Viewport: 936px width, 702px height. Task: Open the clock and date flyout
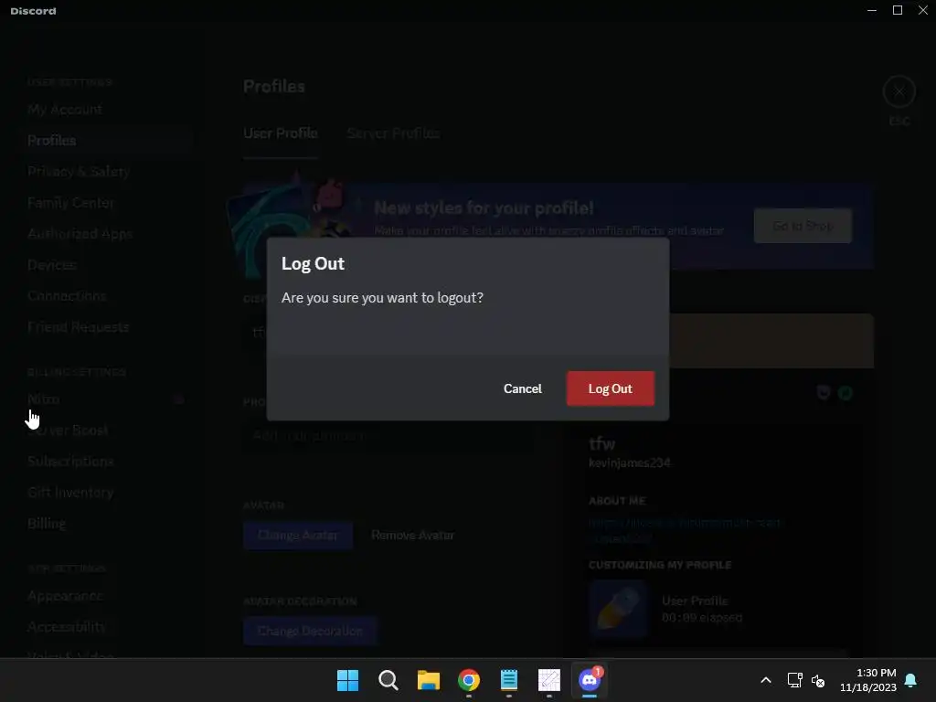point(868,680)
